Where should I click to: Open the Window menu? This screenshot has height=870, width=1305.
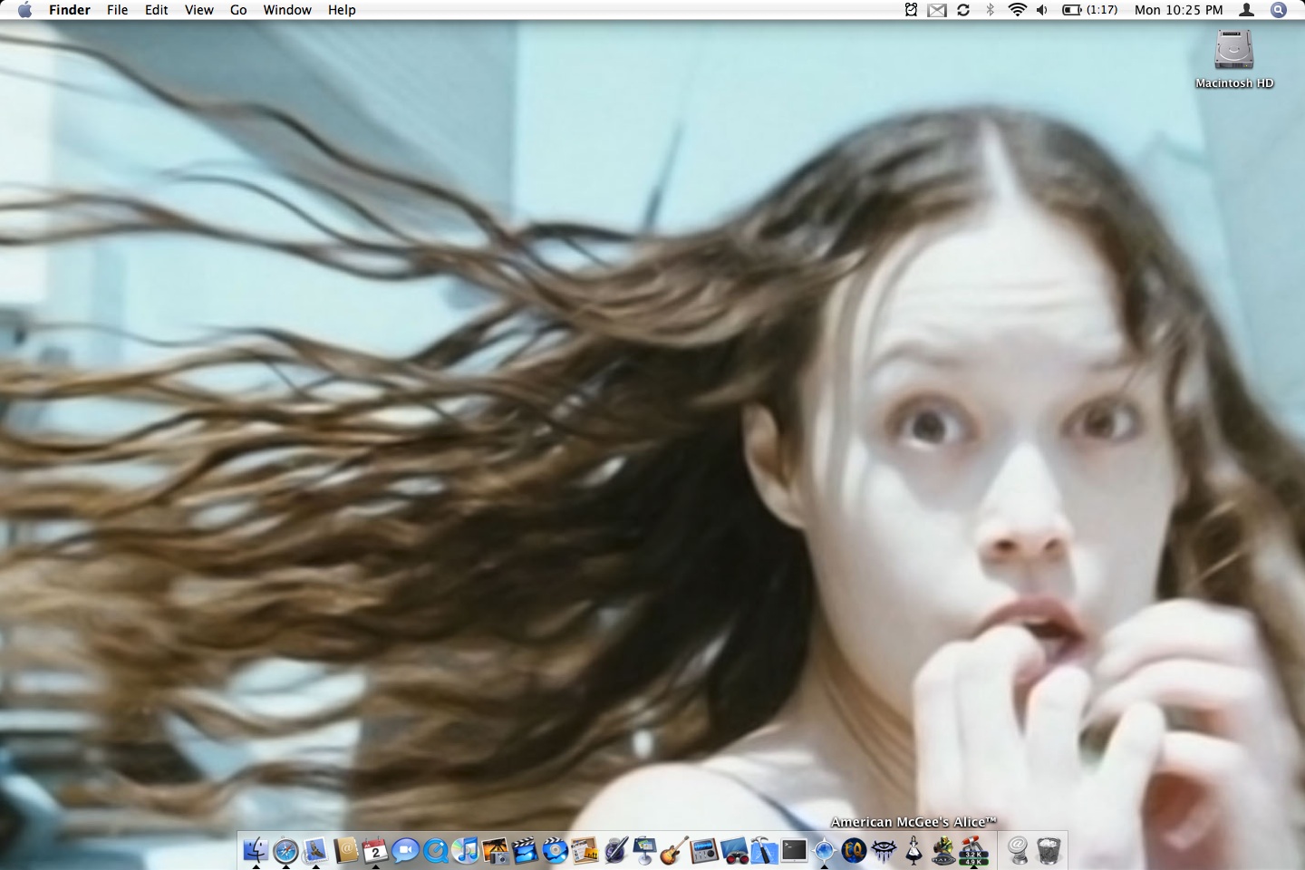287,10
